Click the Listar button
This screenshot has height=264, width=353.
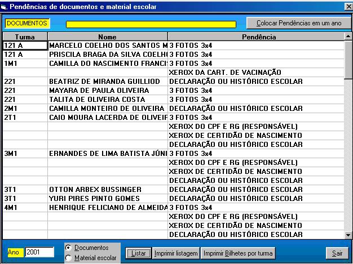click(138, 253)
